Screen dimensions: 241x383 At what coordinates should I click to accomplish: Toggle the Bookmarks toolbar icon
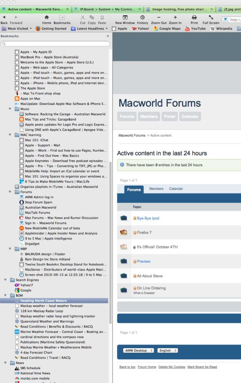pos(62,17)
